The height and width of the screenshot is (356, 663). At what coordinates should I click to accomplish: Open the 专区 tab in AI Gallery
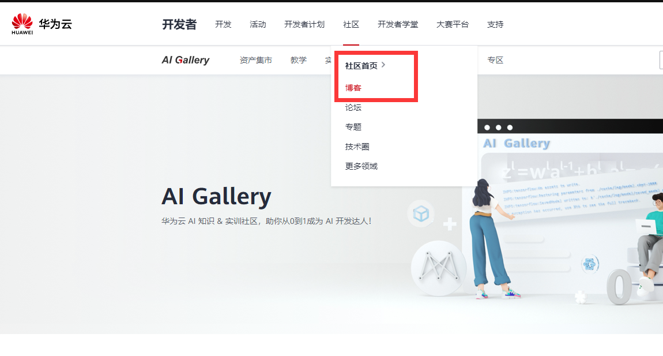[495, 60]
